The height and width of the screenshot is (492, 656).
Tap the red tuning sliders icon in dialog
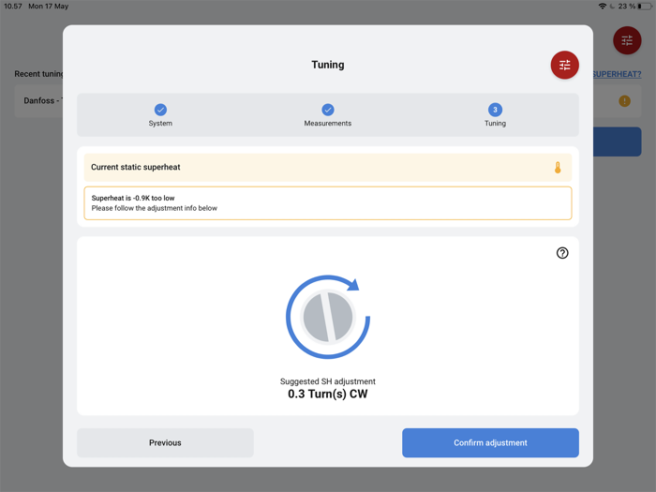pyautogui.click(x=564, y=65)
